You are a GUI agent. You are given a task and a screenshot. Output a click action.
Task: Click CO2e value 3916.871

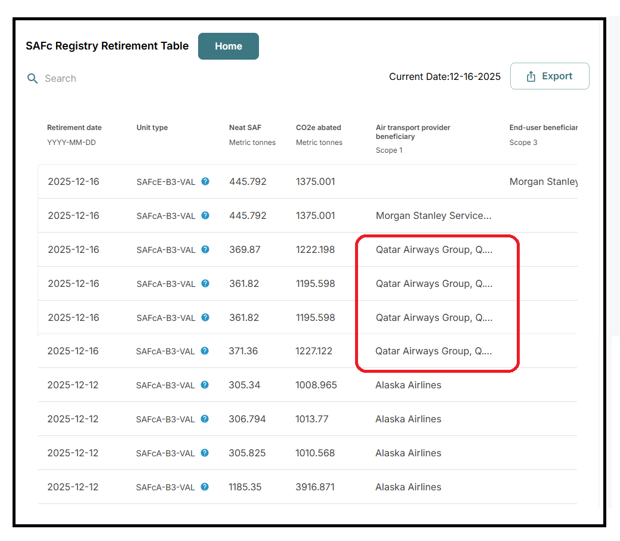point(314,487)
